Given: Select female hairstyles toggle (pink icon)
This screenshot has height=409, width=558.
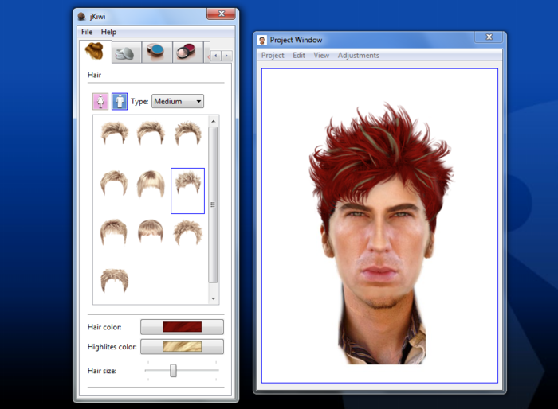Looking at the screenshot, I should pos(100,102).
